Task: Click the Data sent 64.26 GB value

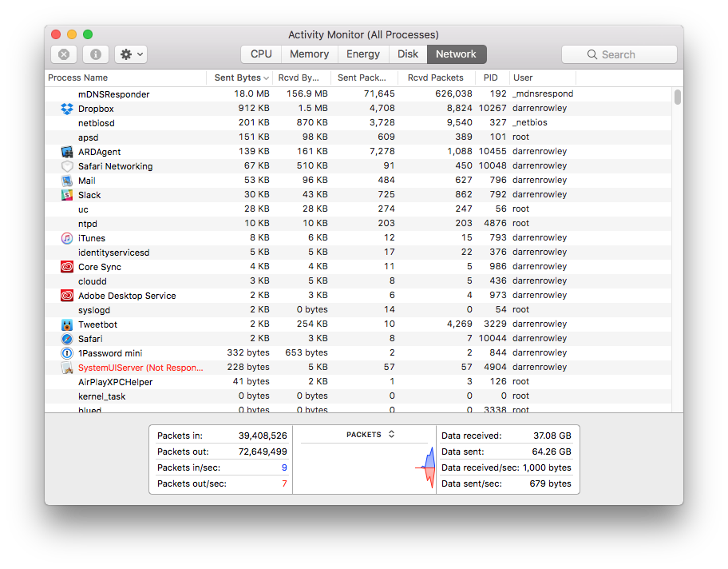Action: click(x=552, y=452)
